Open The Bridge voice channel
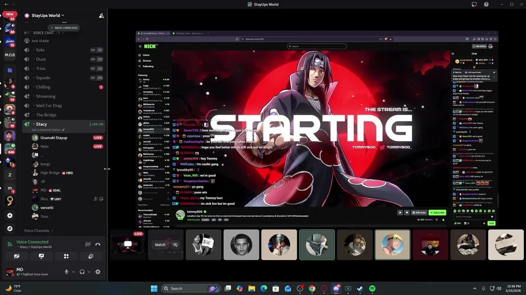The image size is (526, 295). (64, 115)
